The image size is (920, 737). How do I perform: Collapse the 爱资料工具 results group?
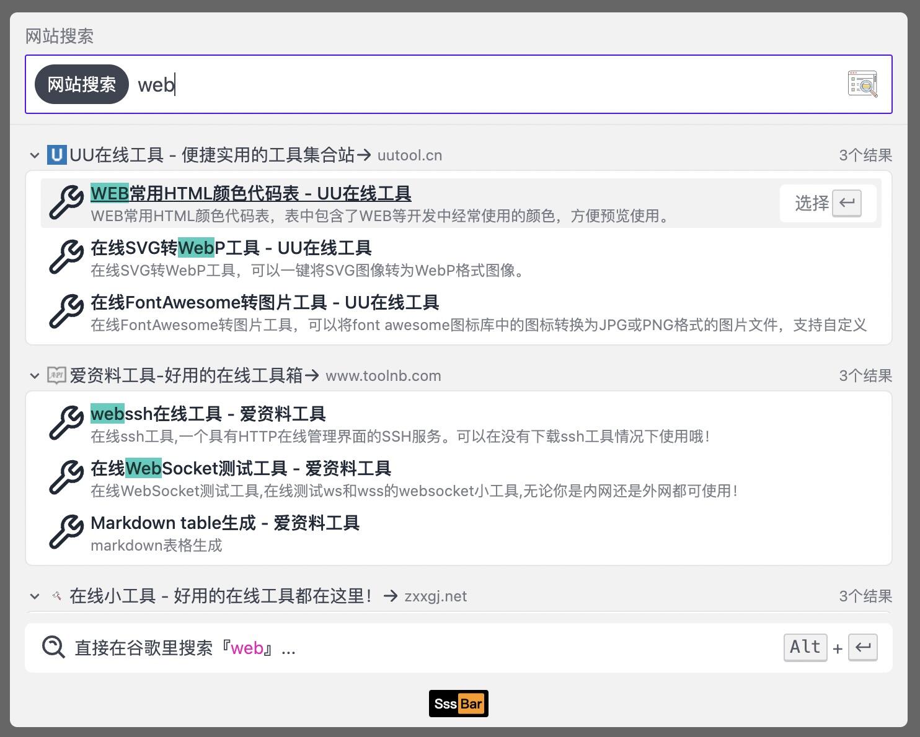pos(35,376)
